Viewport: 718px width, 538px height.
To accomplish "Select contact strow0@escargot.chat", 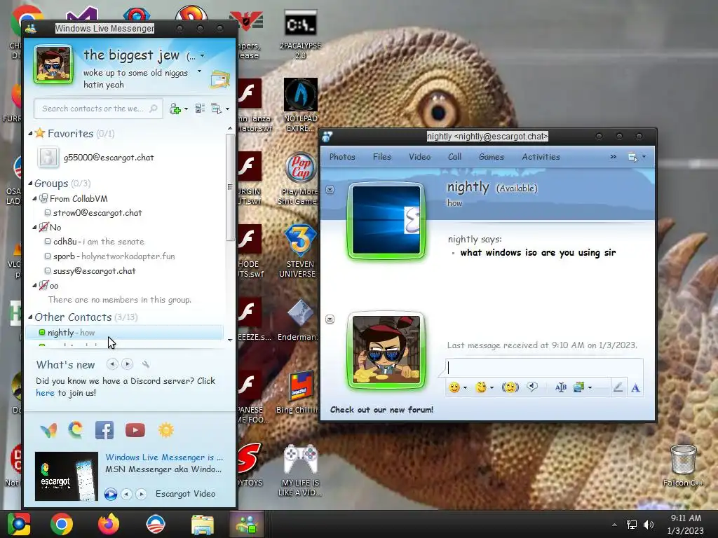I will (97, 213).
